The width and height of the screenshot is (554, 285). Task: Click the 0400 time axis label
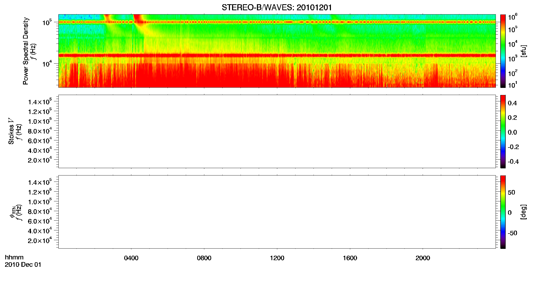point(131,258)
